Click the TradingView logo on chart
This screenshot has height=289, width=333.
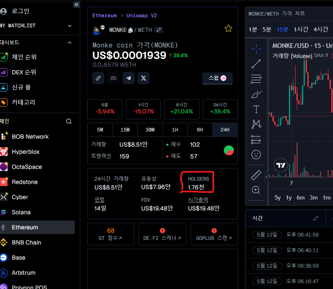tap(281, 165)
